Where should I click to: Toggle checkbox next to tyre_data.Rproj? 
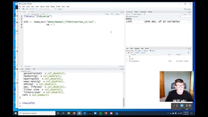pos(127,61)
